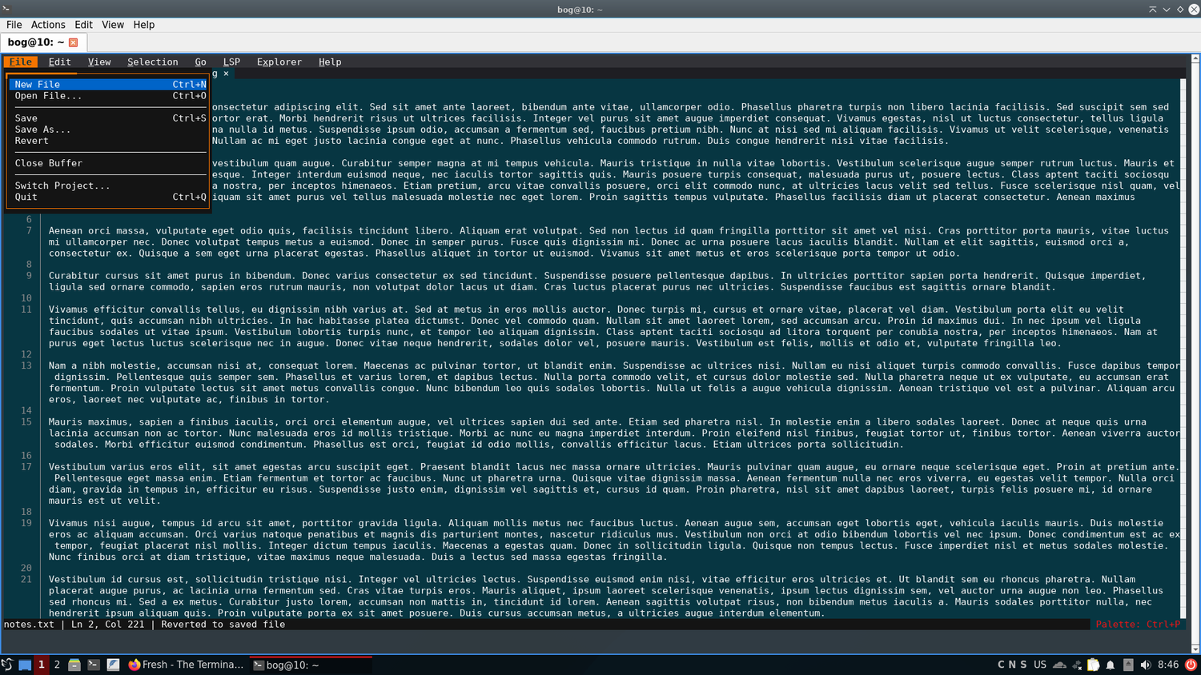Open notifications bell icon

(x=1111, y=665)
